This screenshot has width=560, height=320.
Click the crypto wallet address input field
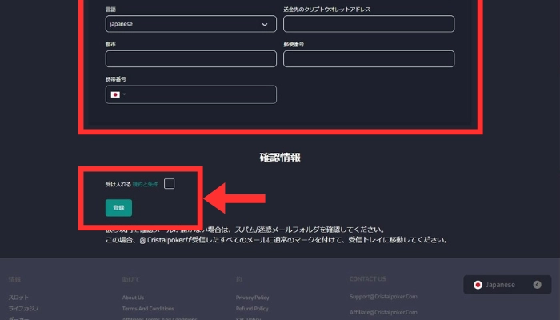[369, 24]
